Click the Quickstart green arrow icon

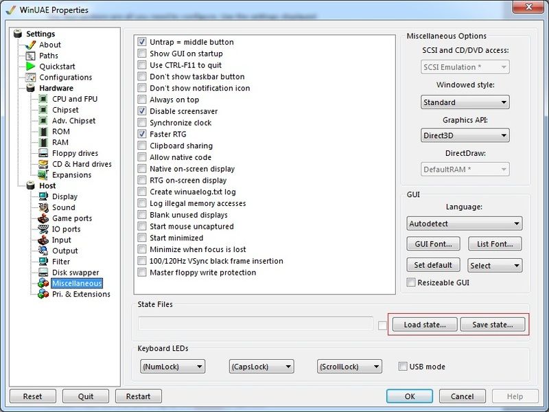point(30,67)
